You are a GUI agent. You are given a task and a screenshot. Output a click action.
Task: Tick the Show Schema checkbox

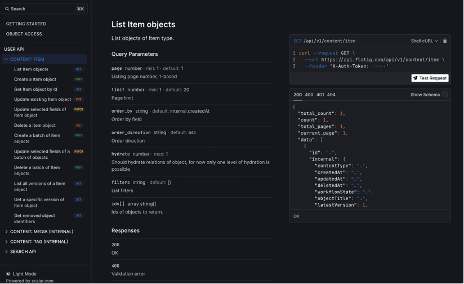point(445,95)
